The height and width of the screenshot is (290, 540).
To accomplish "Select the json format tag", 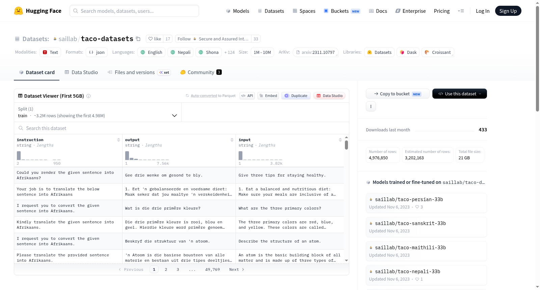I will (97, 52).
